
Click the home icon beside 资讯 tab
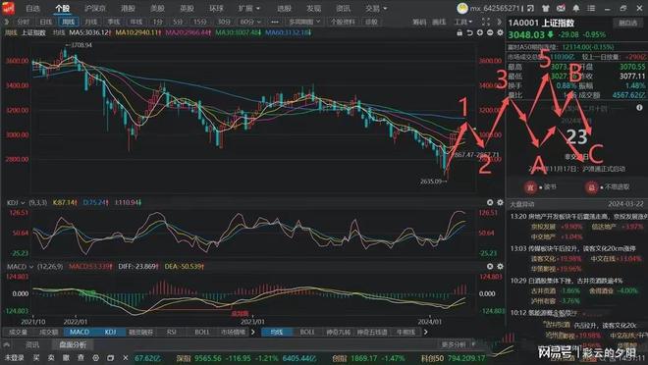point(7,344)
